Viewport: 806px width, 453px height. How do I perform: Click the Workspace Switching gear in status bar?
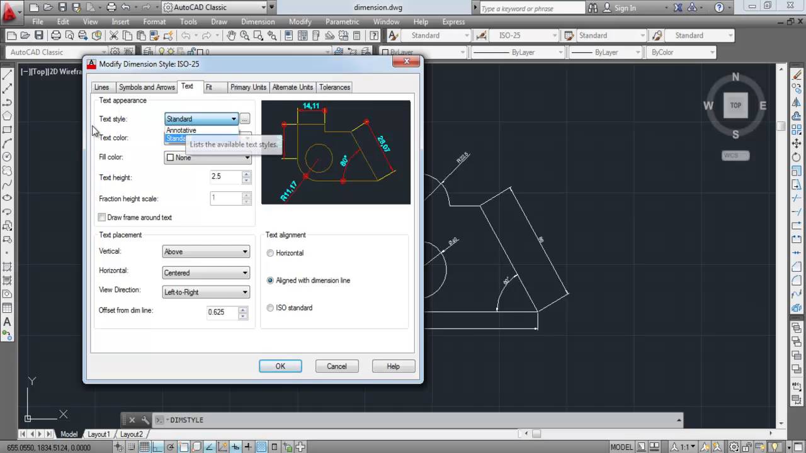[734, 447]
